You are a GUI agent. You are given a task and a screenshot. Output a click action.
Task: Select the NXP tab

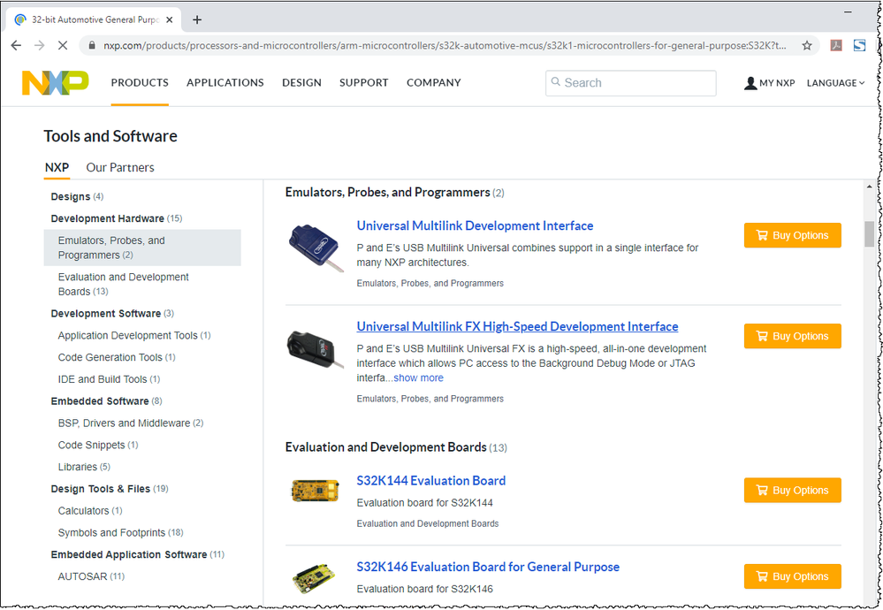pyautogui.click(x=57, y=167)
